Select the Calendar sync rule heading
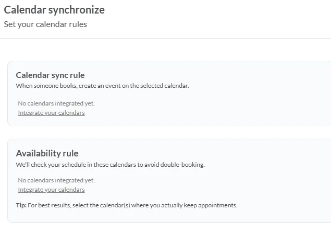 50,75
